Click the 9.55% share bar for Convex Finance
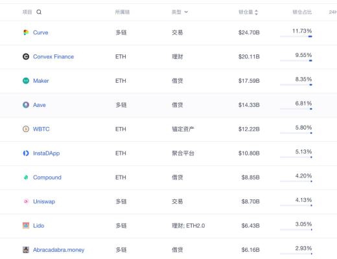This screenshot has height=259, width=337. (x=296, y=61)
